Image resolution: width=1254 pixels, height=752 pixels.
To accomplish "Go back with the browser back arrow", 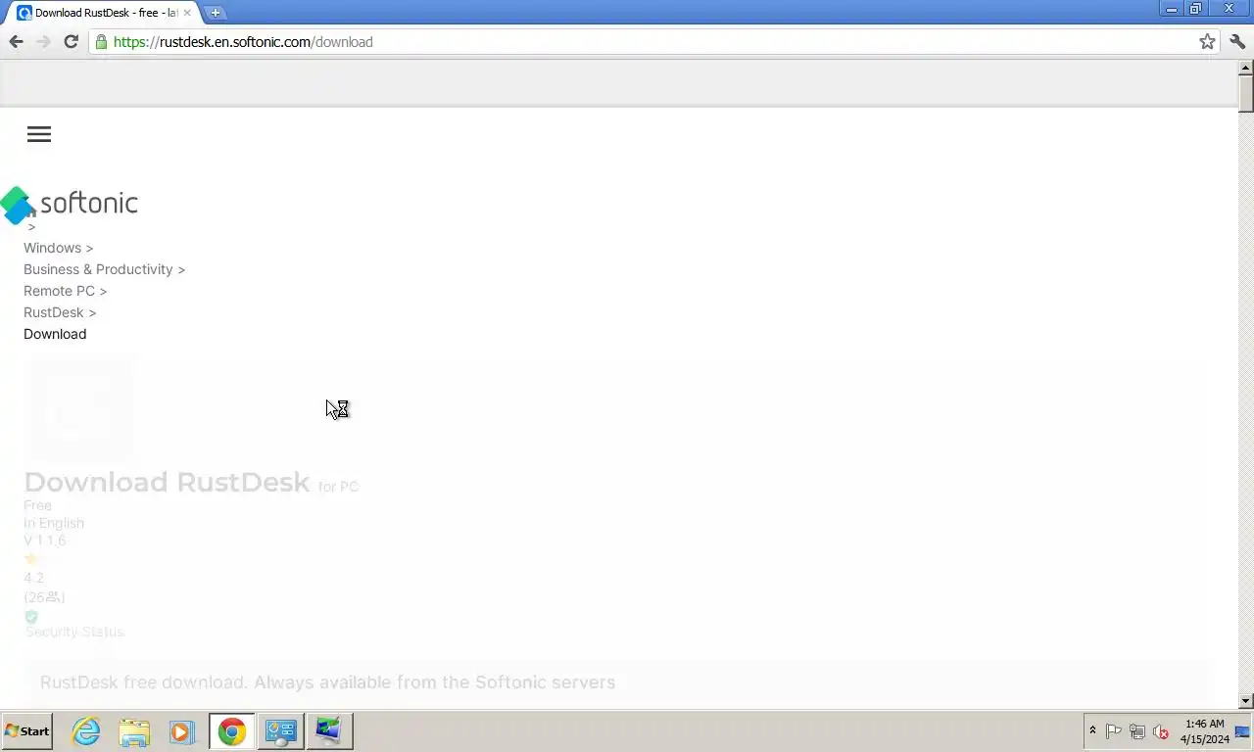I will click(x=16, y=41).
